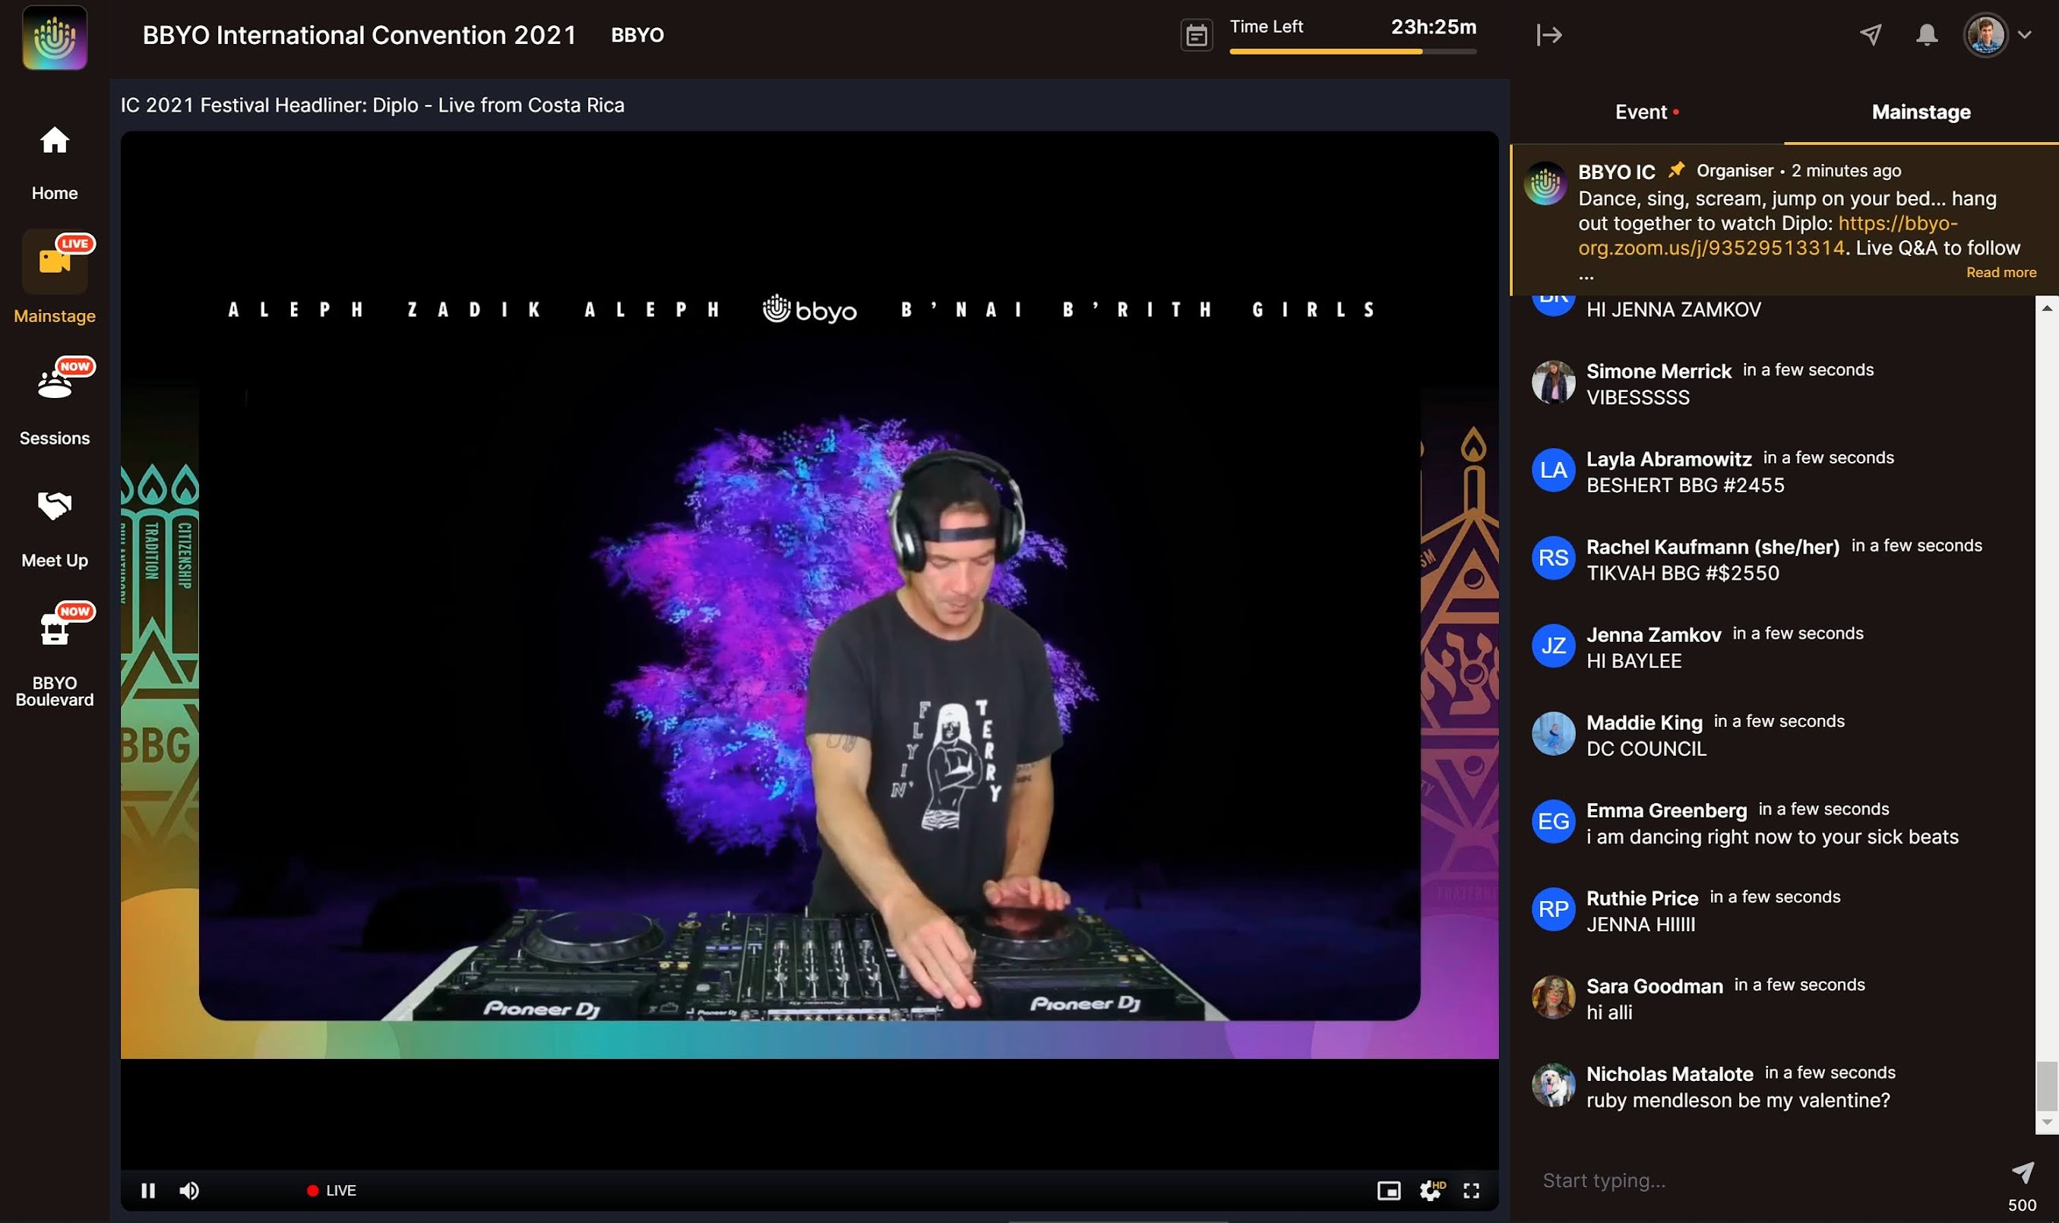Screen dimensions: 2059x1223
Task: Open direct messages paper plane icon
Action: (x=1871, y=33)
